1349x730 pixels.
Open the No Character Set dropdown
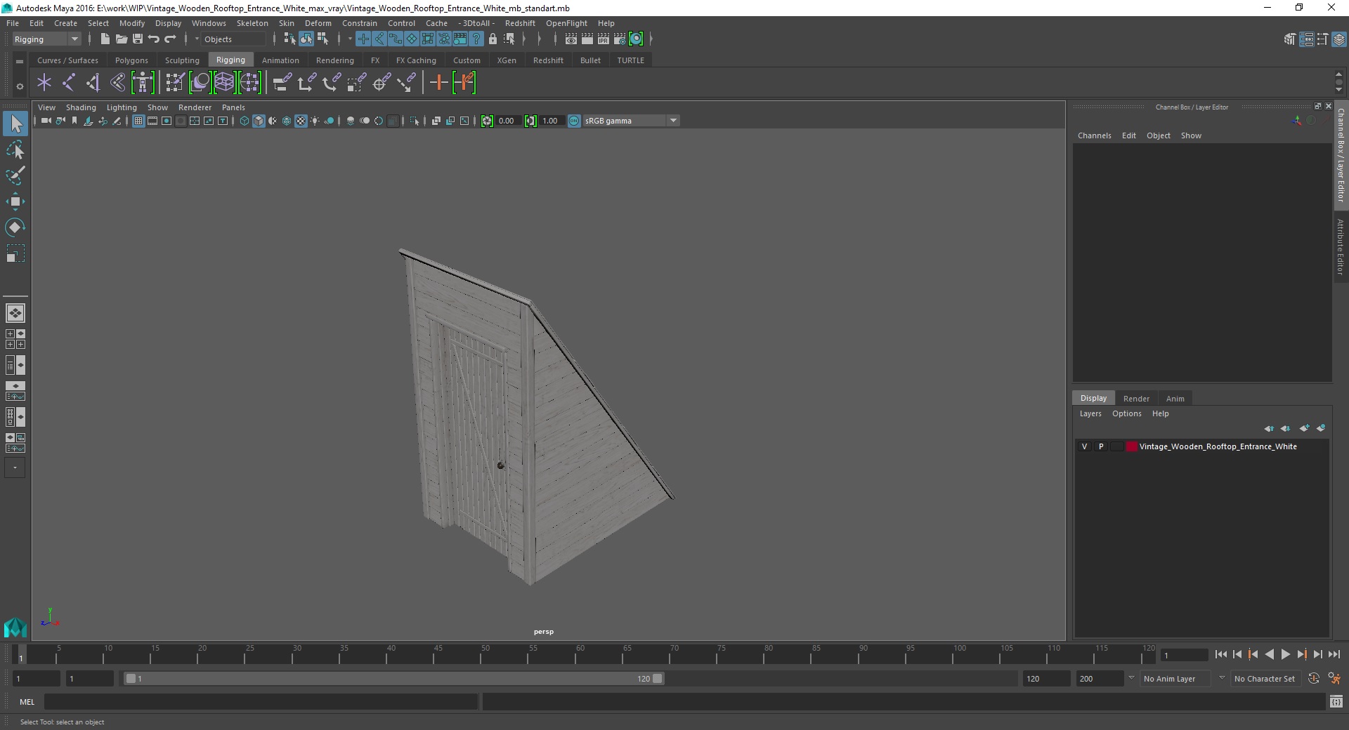1266,679
